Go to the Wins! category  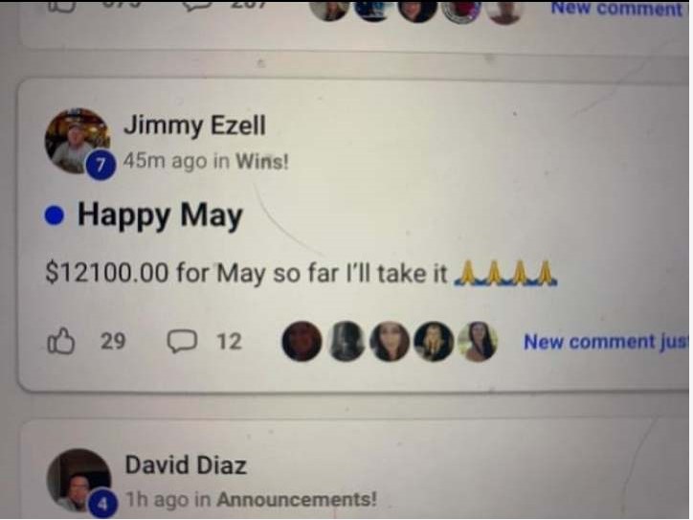point(261,162)
